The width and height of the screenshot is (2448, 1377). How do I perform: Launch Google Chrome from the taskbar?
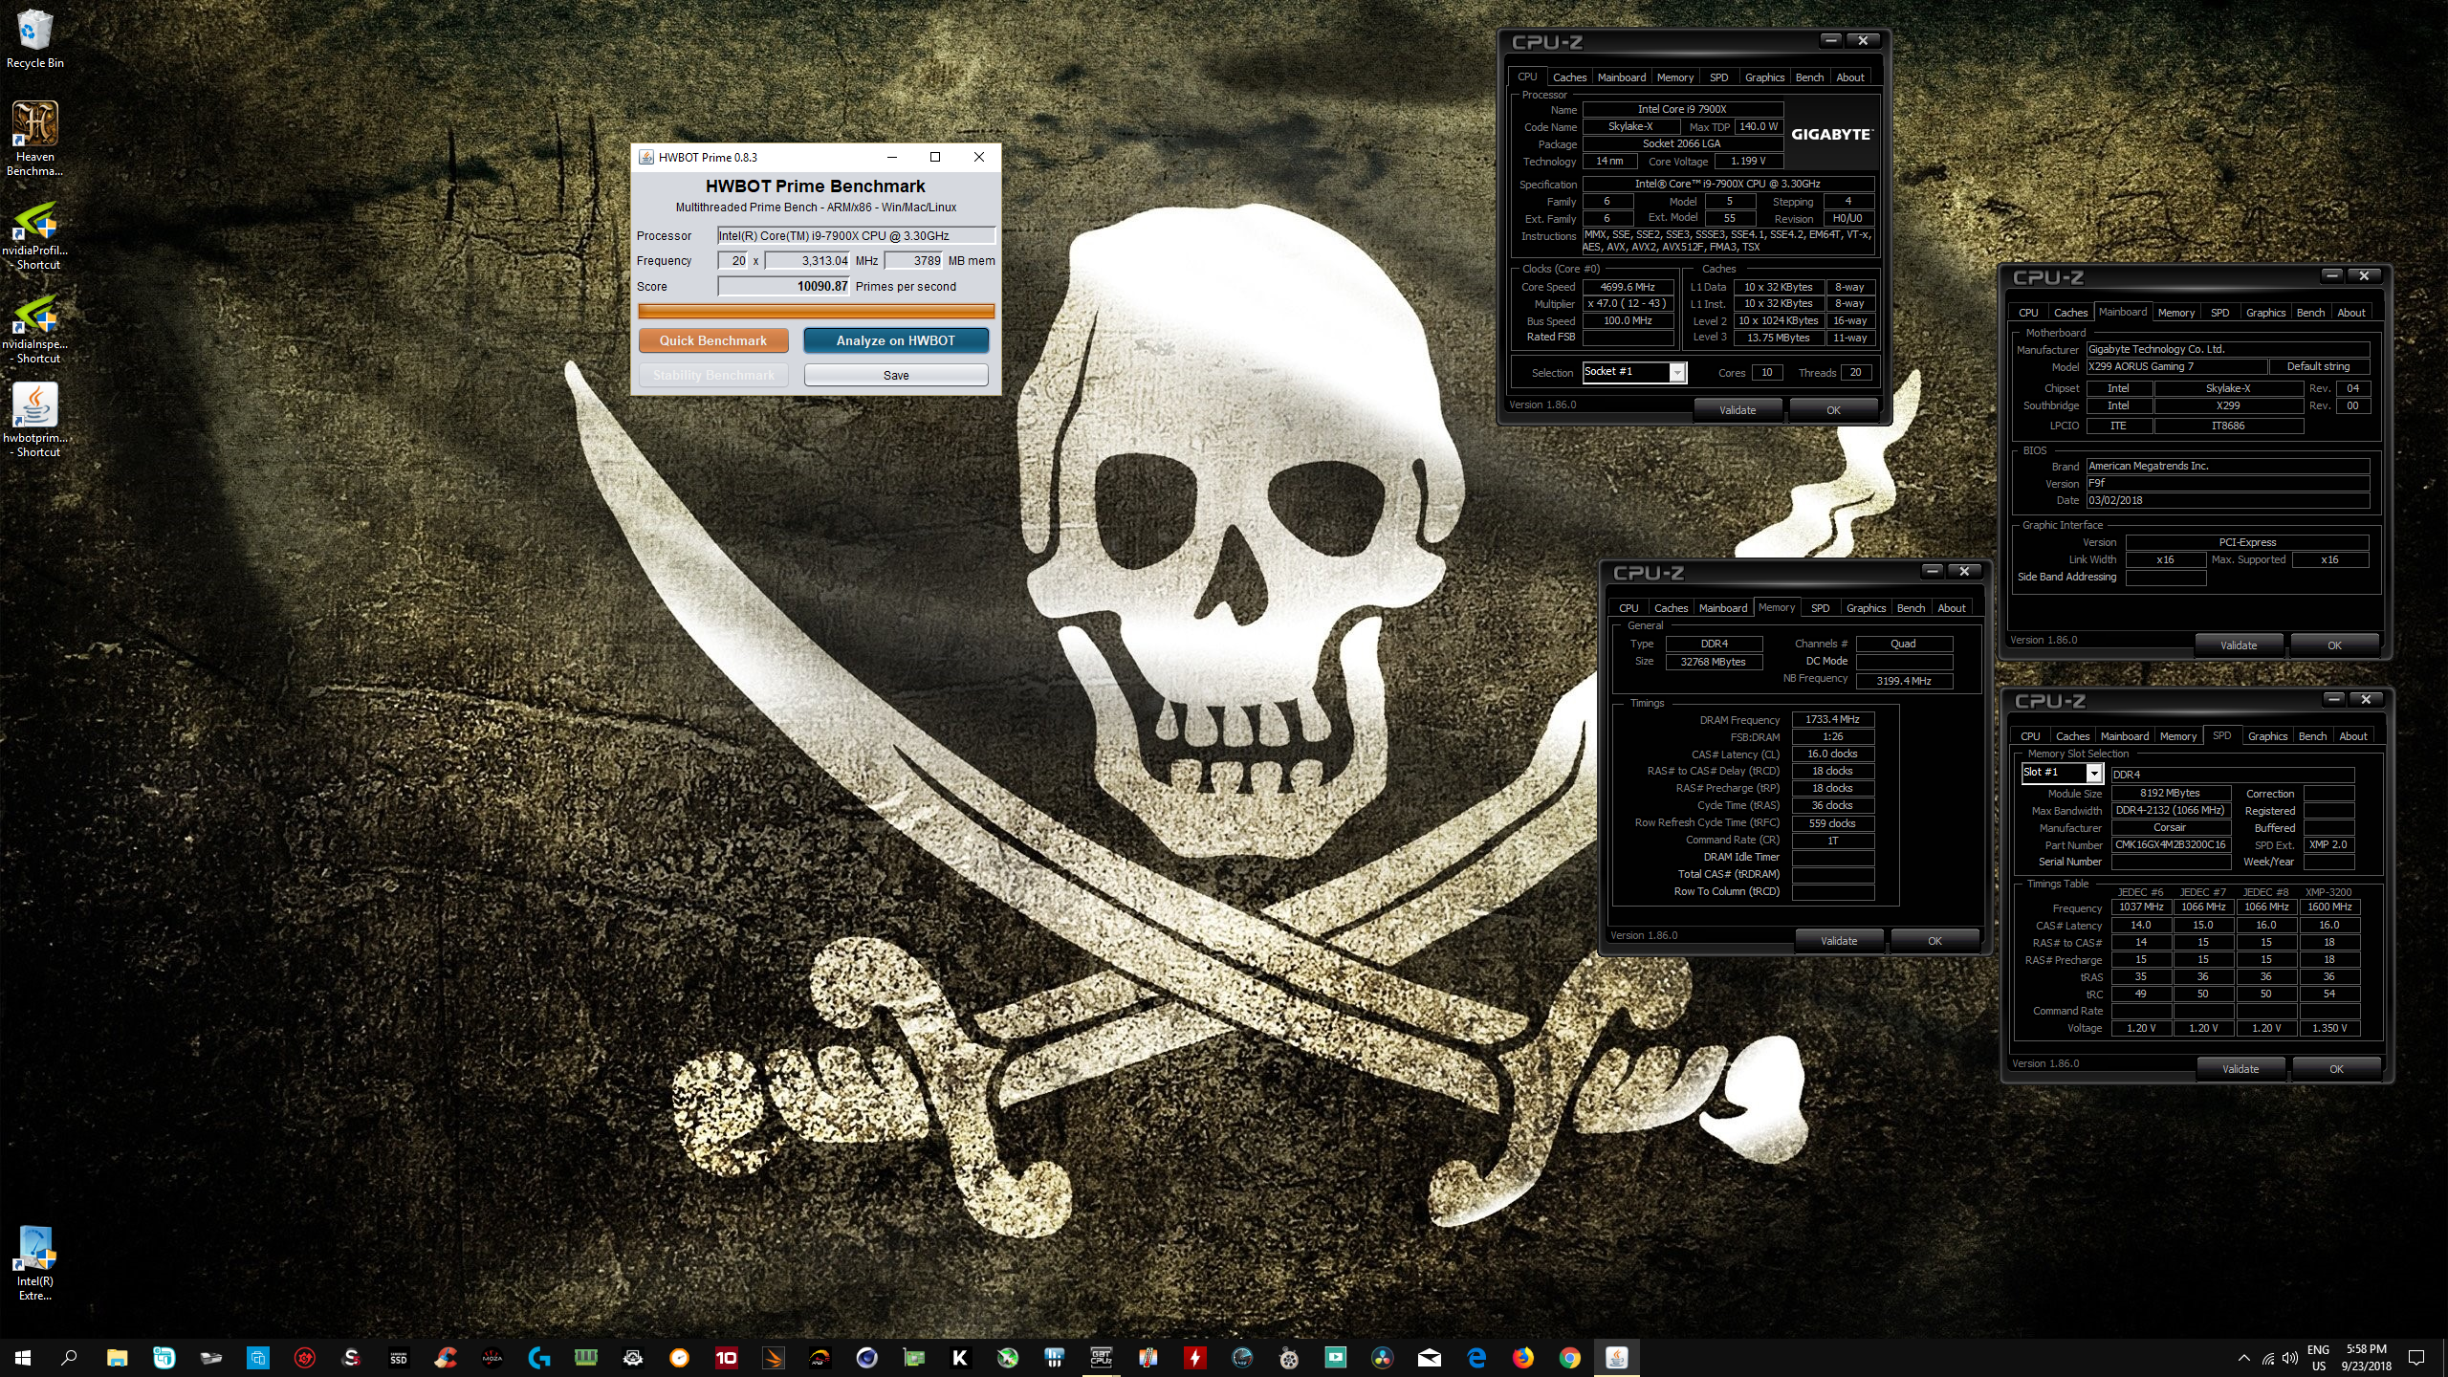pyautogui.click(x=1570, y=1358)
